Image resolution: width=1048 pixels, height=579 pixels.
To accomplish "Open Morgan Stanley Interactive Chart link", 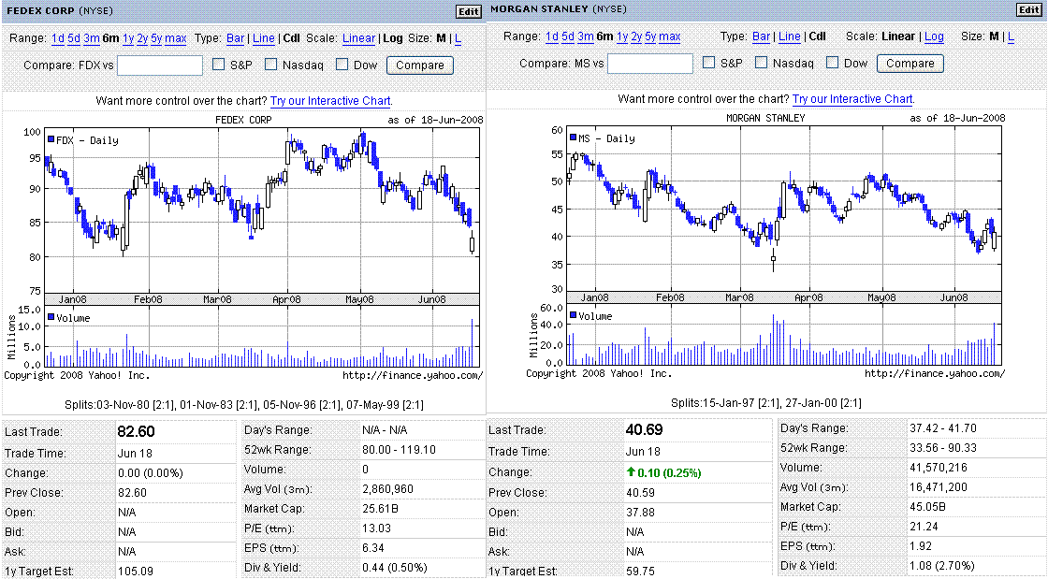I will point(852,99).
